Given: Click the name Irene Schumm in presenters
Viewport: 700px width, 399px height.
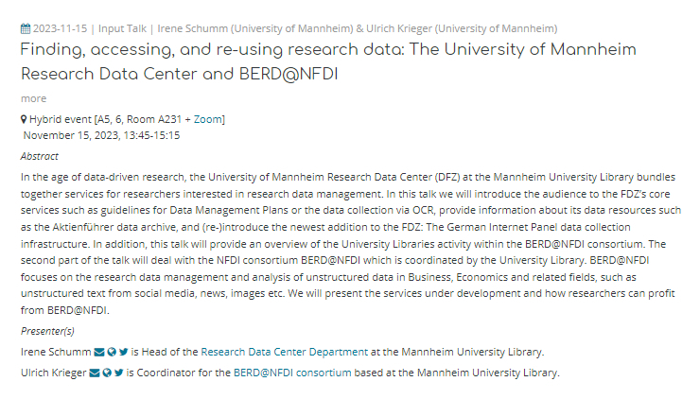Looking at the screenshot, I should click(56, 353).
